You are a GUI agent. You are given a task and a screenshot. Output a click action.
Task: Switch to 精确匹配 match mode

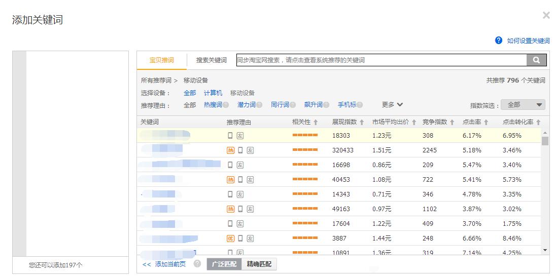pos(259,264)
